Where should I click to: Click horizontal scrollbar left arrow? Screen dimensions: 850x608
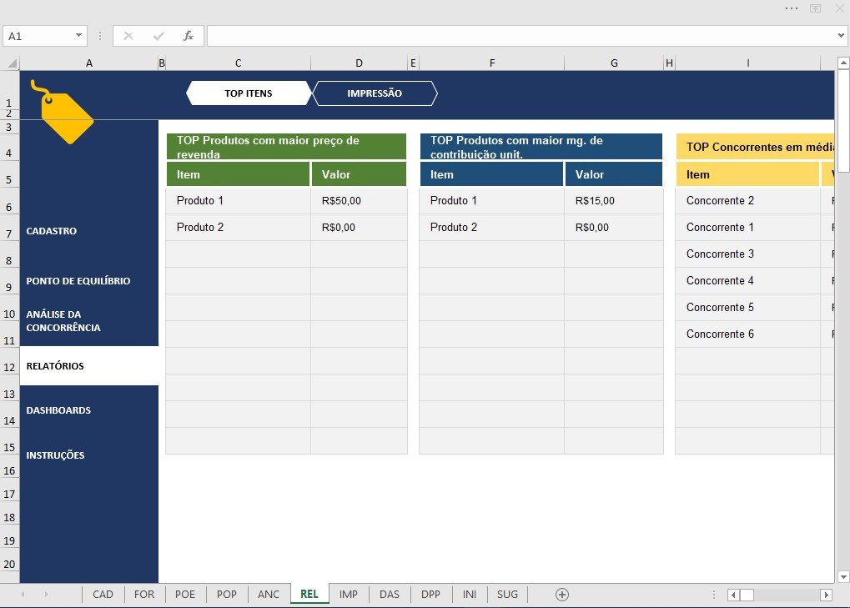click(x=733, y=595)
